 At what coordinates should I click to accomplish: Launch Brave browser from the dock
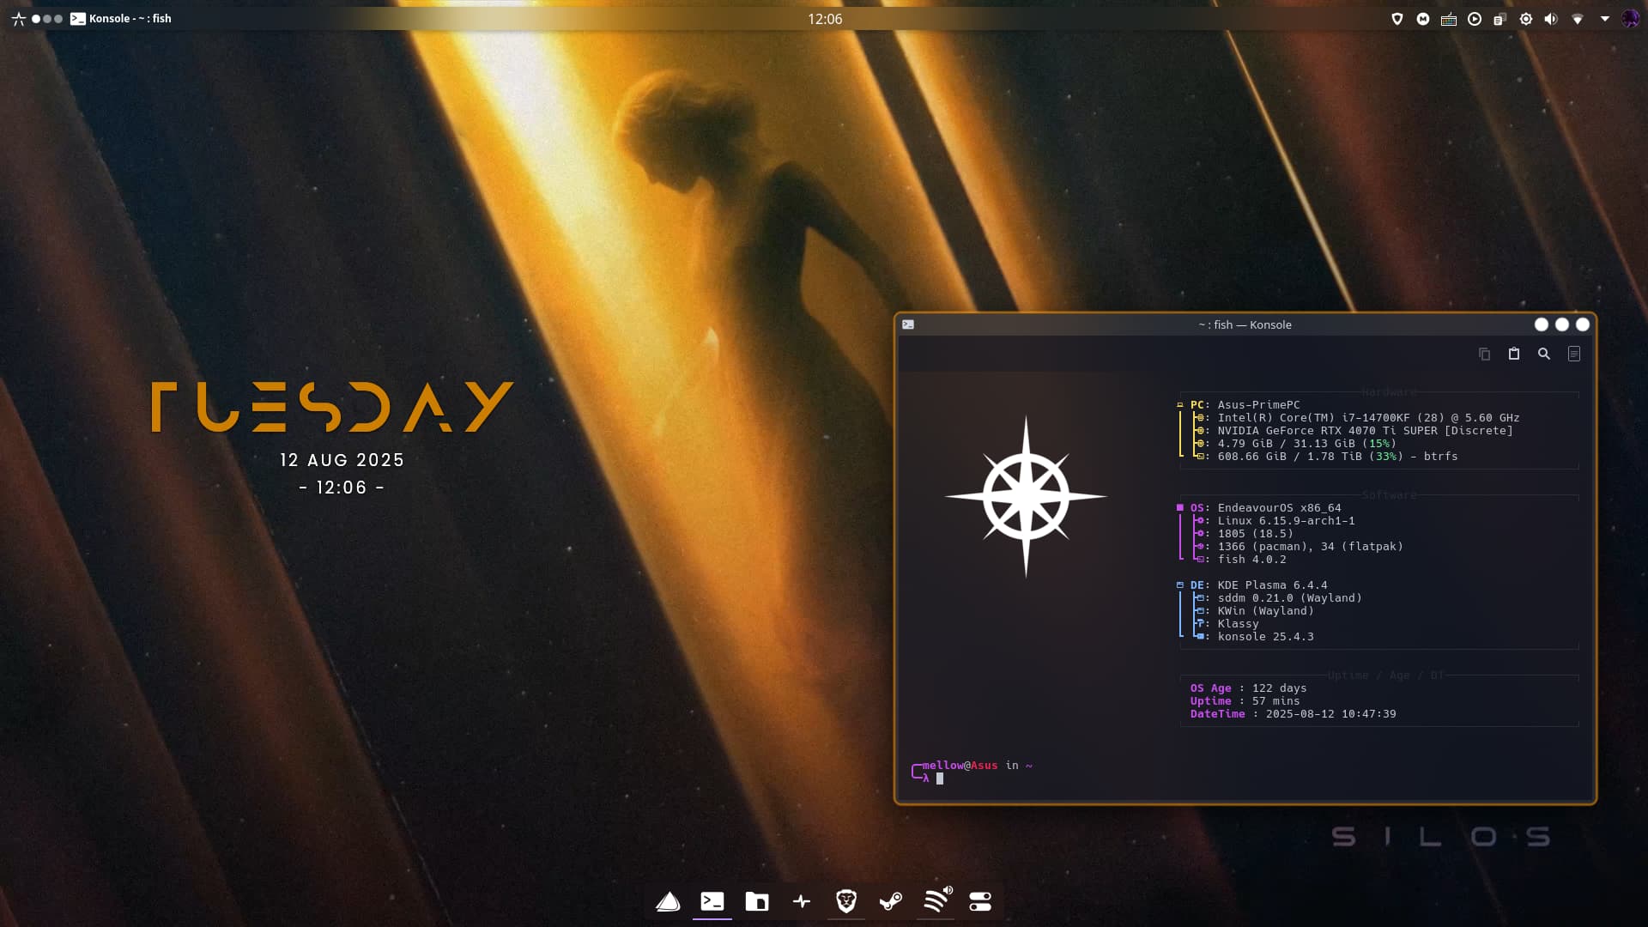point(846,901)
